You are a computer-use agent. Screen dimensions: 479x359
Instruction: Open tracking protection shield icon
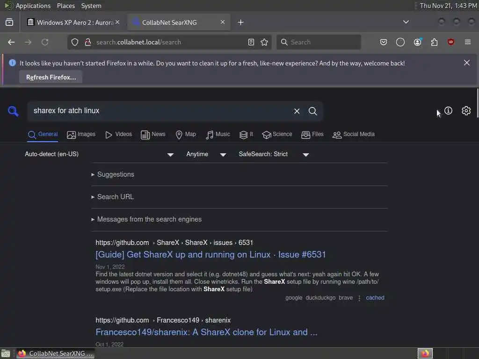(75, 42)
